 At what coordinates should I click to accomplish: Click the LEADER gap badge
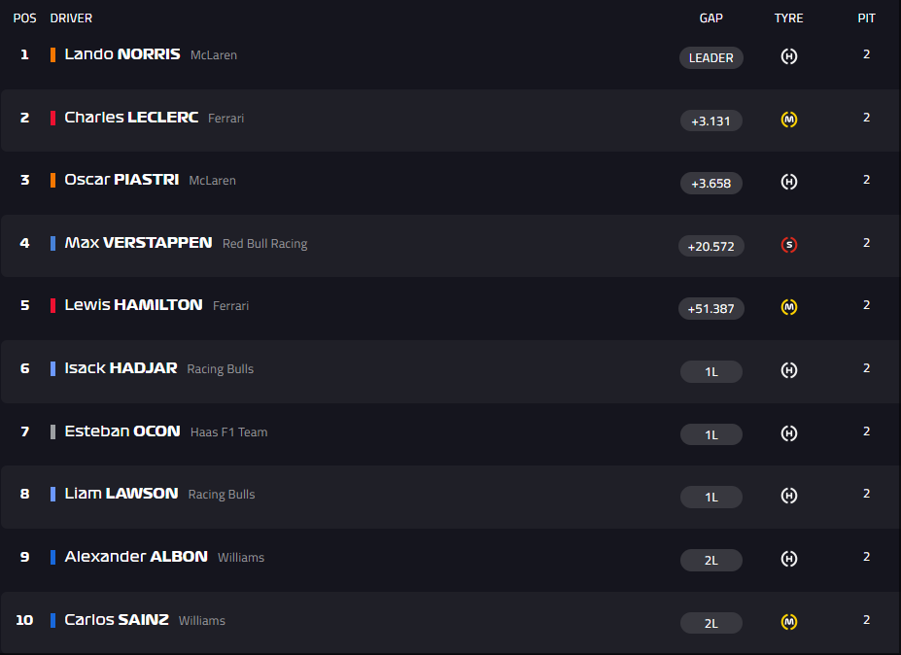(x=711, y=57)
